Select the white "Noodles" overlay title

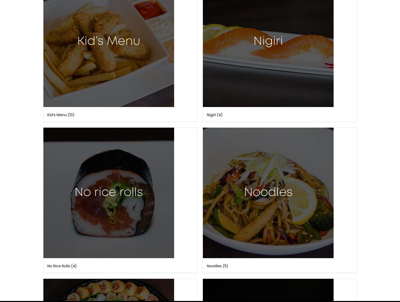pyautogui.click(x=268, y=192)
